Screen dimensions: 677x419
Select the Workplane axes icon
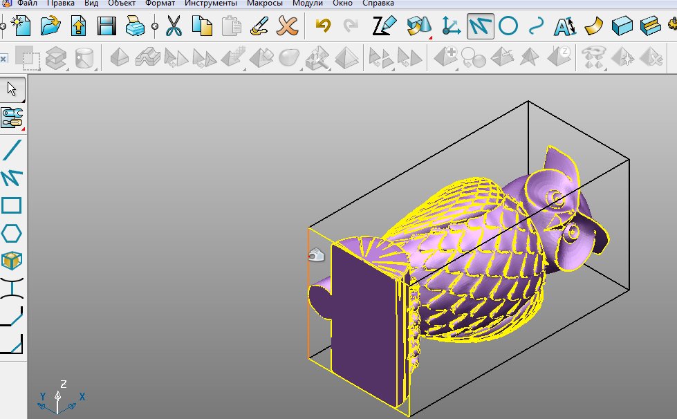[451, 26]
